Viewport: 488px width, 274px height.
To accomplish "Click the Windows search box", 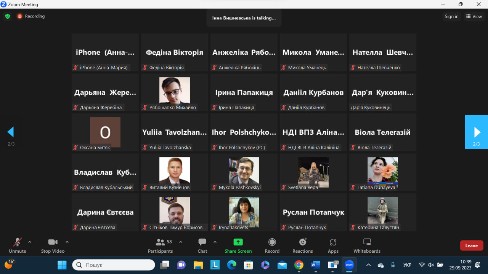I will point(114,265).
